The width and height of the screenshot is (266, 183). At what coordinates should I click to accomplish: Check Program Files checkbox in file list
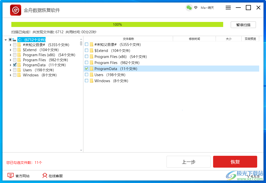(x=86, y=63)
